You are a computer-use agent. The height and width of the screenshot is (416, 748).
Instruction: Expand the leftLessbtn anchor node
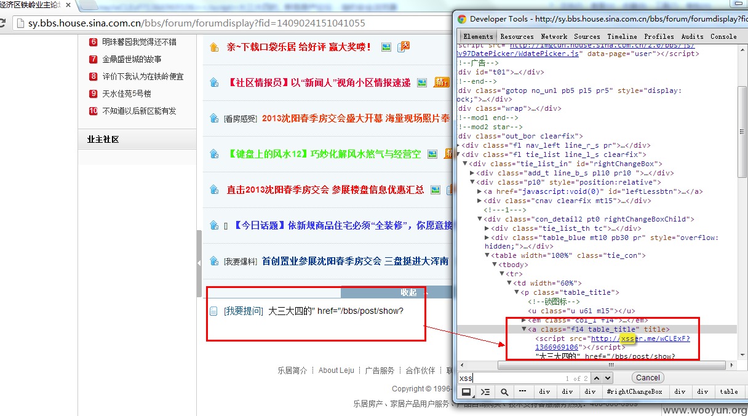coord(480,192)
